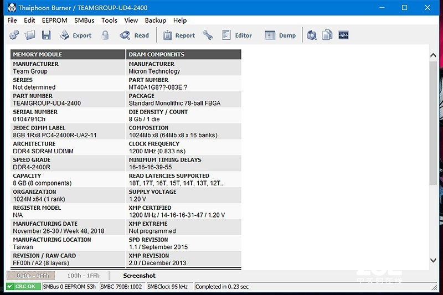Click the 1.20 V supply voltage value
Screen dimensions: 443x295
137,199
